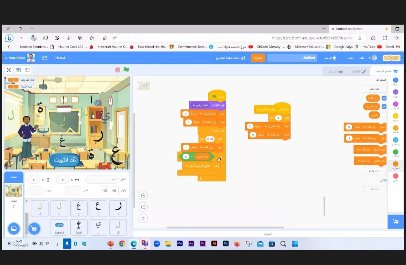Open the File (ملف) menu
The height and width of the screenshot is (265, 406).
[x=362, y=58]
